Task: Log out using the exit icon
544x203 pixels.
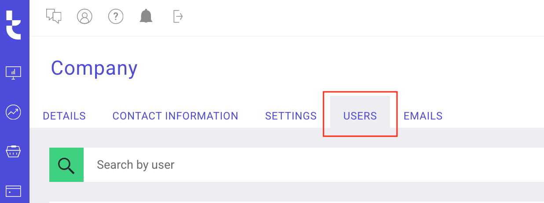Action: [177, 17]
